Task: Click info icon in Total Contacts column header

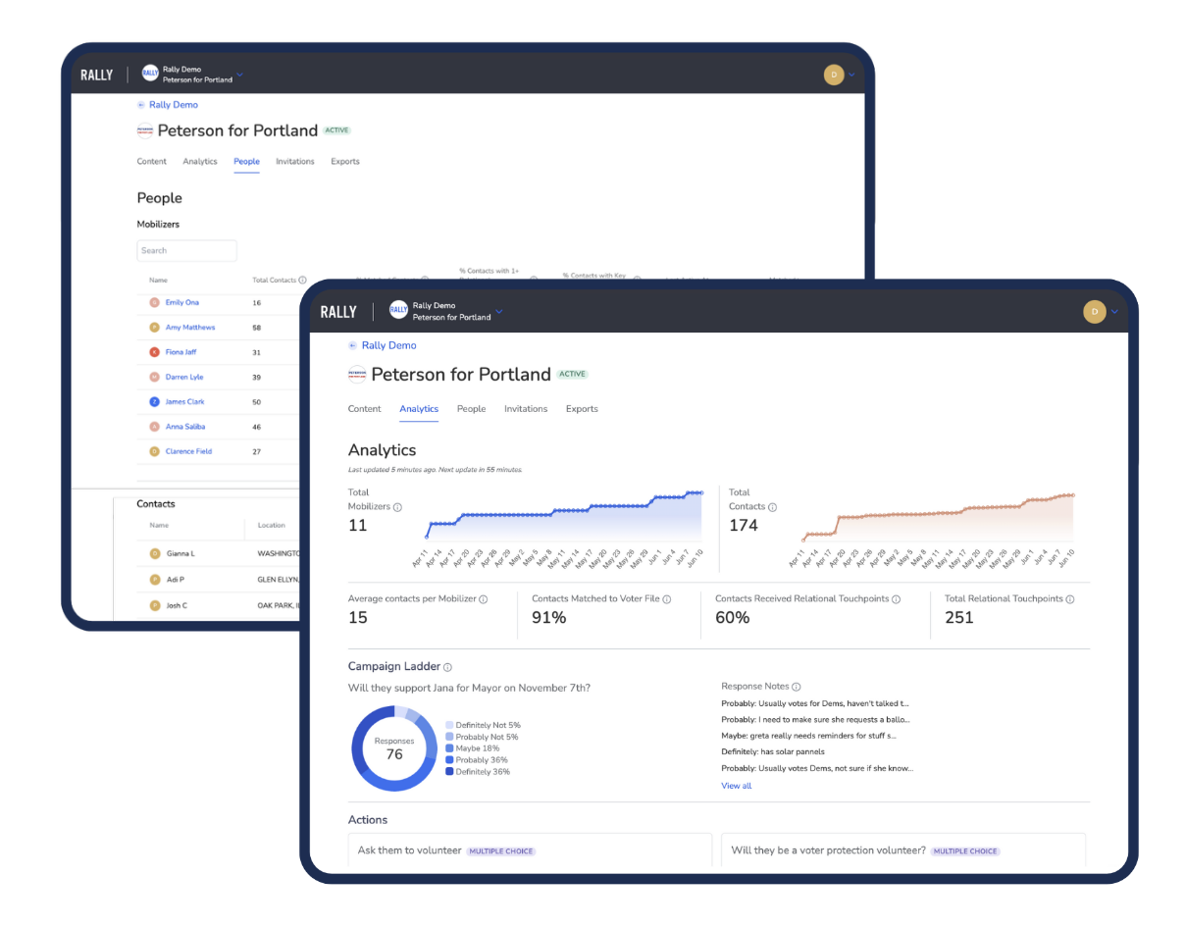Action: (302, 281)
